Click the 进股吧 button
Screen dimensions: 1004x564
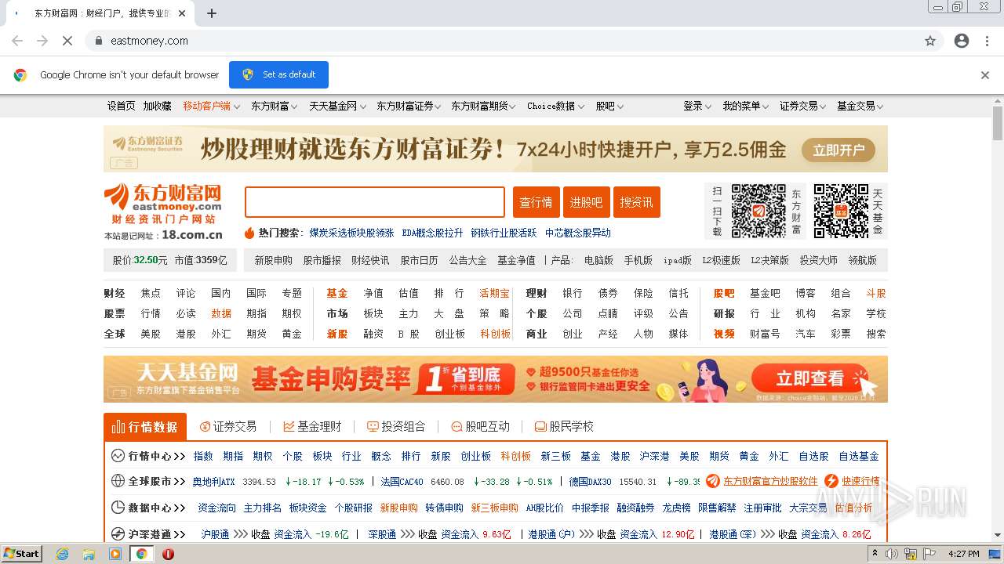tap(587, 202)
